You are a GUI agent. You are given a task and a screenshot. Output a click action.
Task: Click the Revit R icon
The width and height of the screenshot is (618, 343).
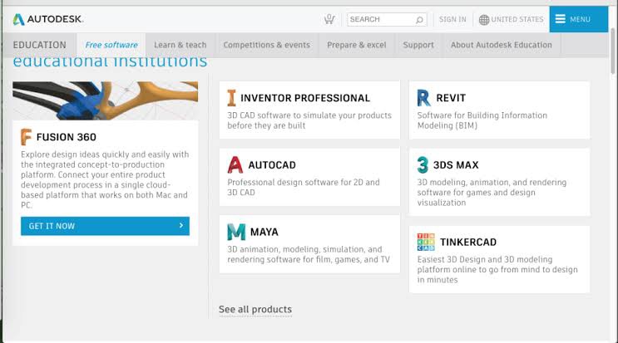[423, 98]
